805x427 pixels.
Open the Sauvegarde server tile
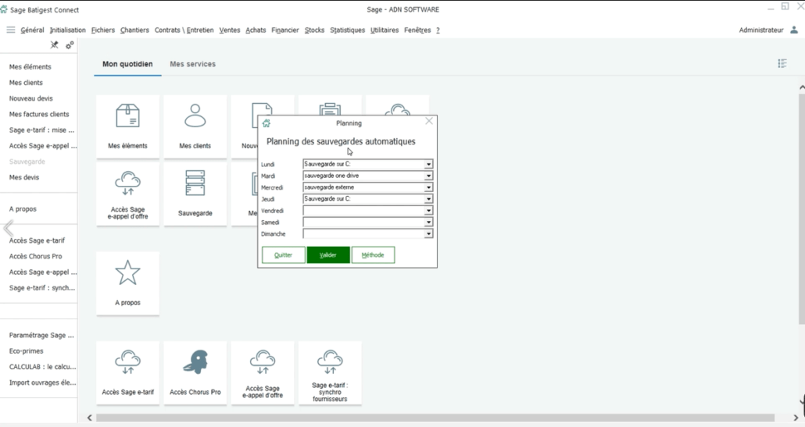tap(195, 194)
